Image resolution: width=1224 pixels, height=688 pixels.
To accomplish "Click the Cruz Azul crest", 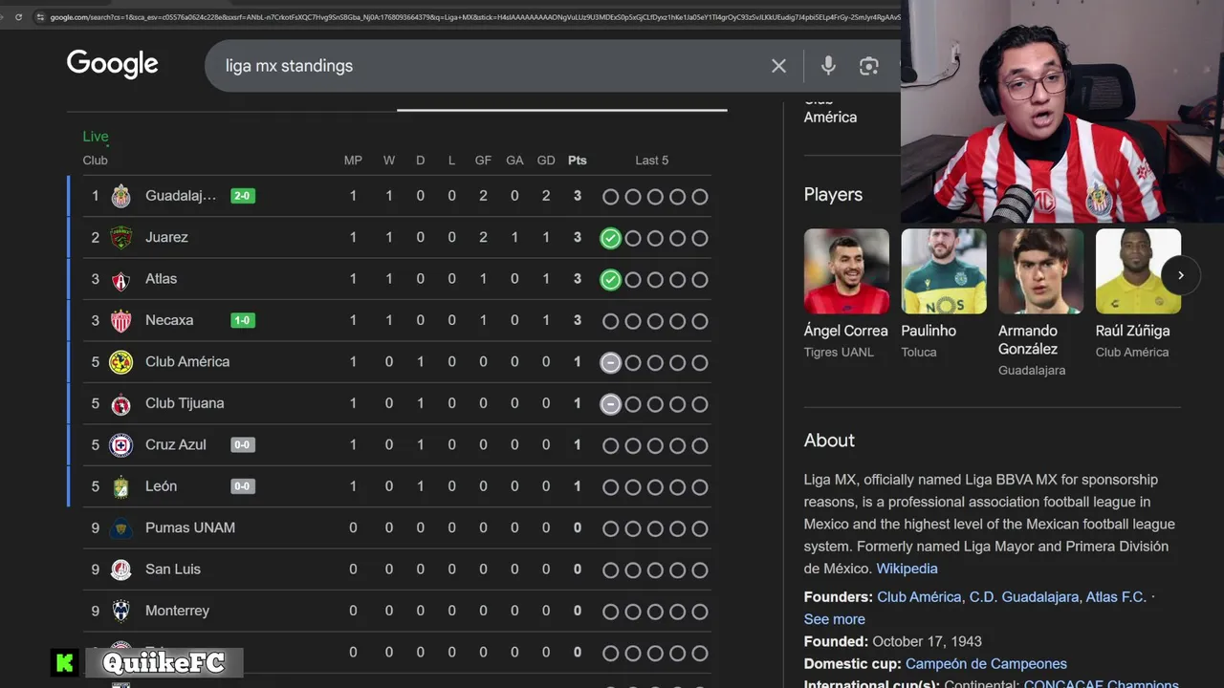I will [120, 444].
